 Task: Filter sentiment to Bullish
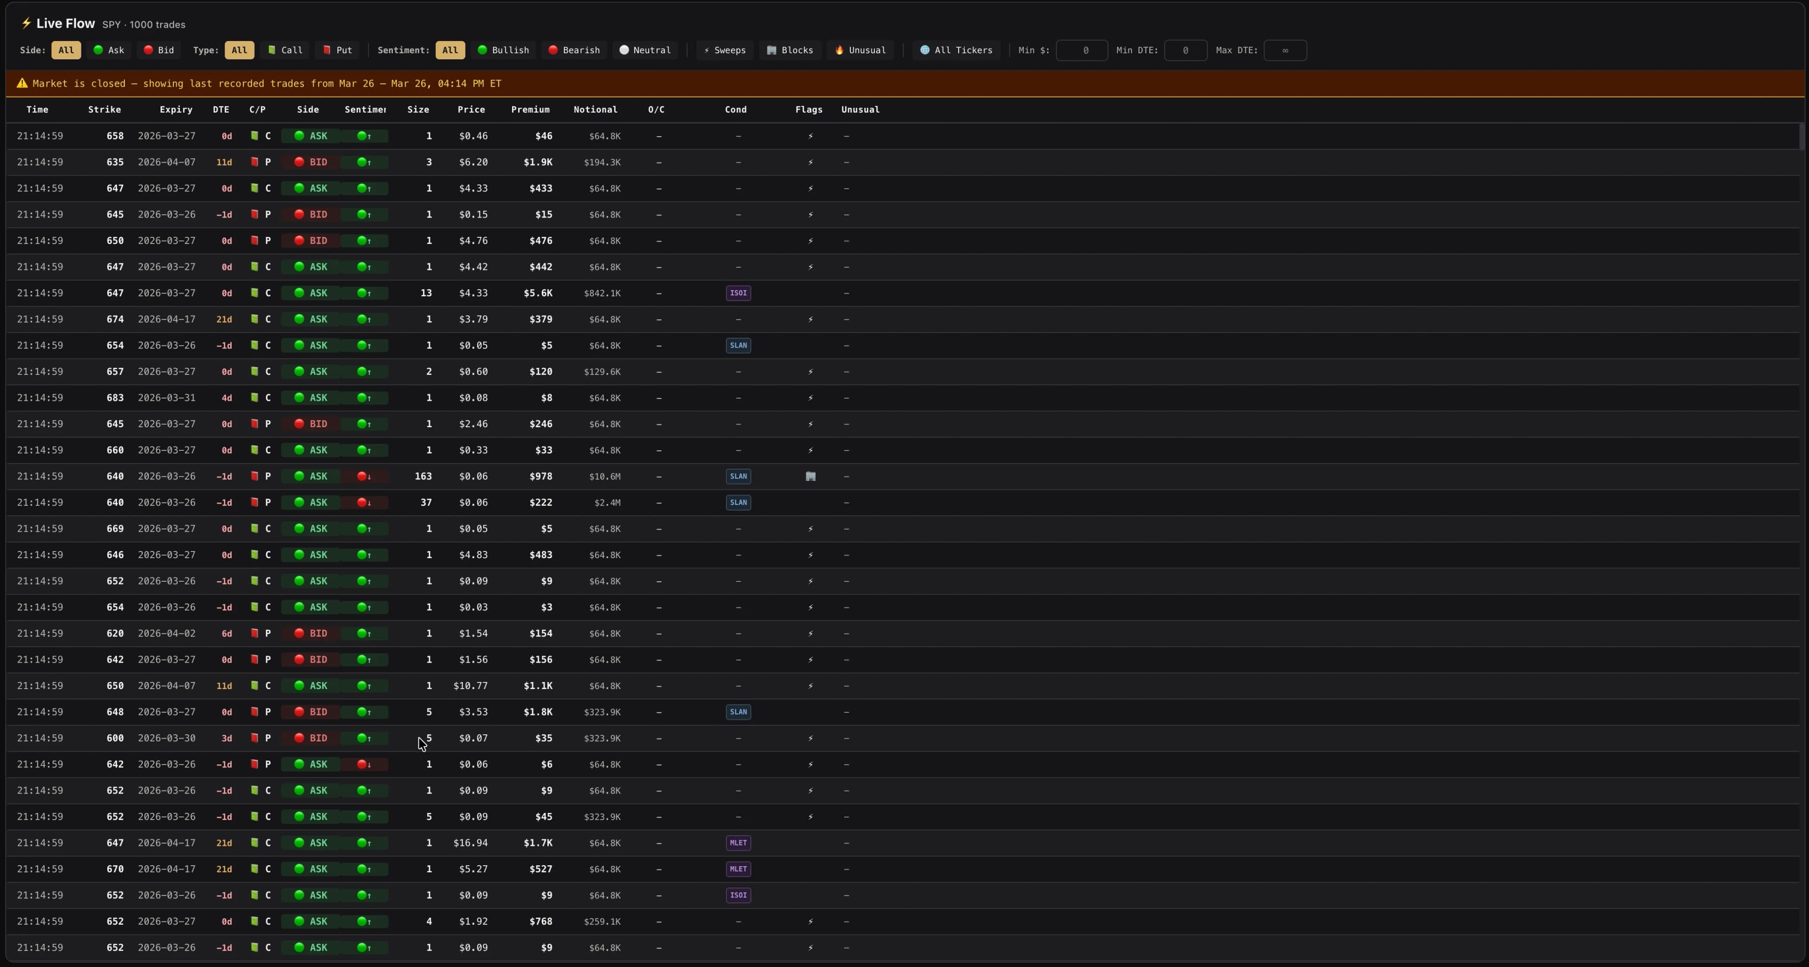click(x=503, y=50)
